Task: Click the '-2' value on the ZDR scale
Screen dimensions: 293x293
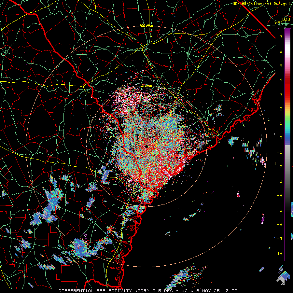Action: (x=280, y=167)
